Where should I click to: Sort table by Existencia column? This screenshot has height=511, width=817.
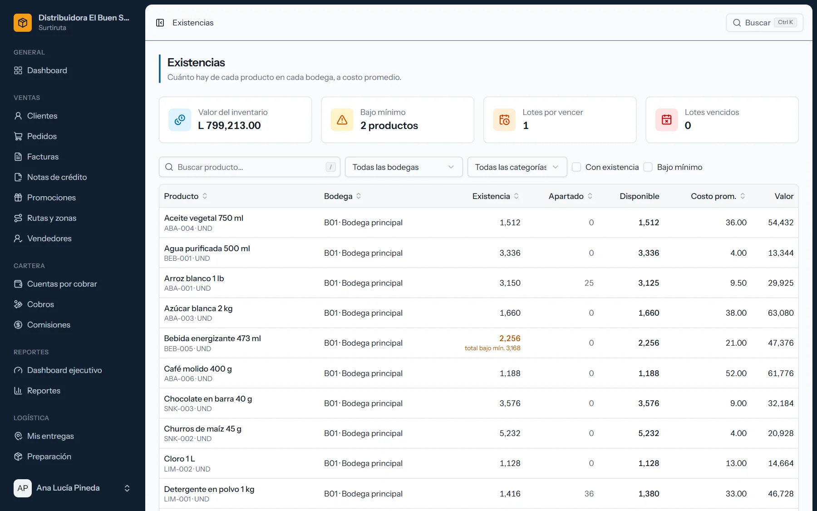[496, 196]
